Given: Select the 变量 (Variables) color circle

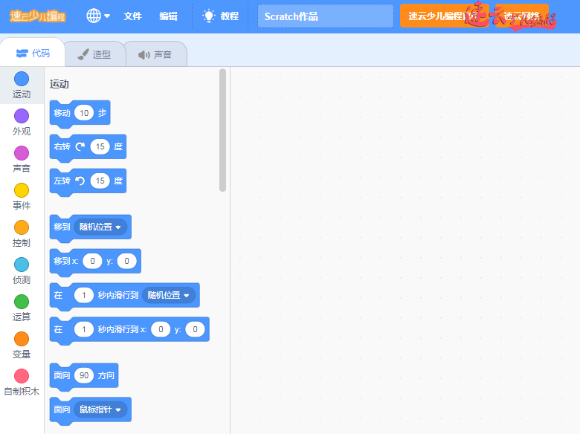Looking at the screenshot, I should pyautogui.click(x=22, y=339).
